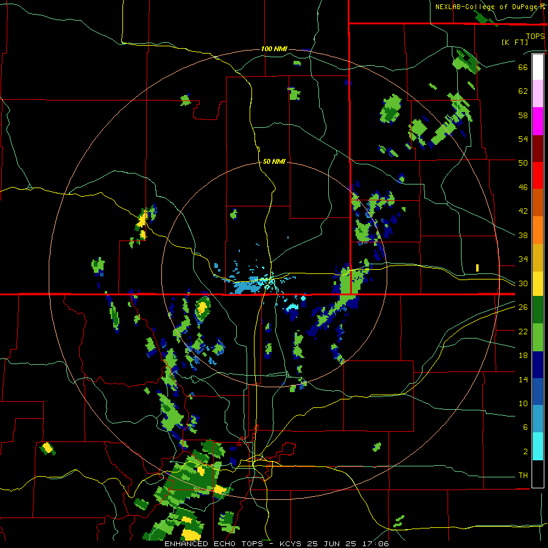This screenshot has height=548, width=548.
Task: Click the legend value "42"
Action: (523, 211)
